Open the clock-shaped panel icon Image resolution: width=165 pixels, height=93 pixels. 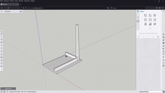pos(163,63)
